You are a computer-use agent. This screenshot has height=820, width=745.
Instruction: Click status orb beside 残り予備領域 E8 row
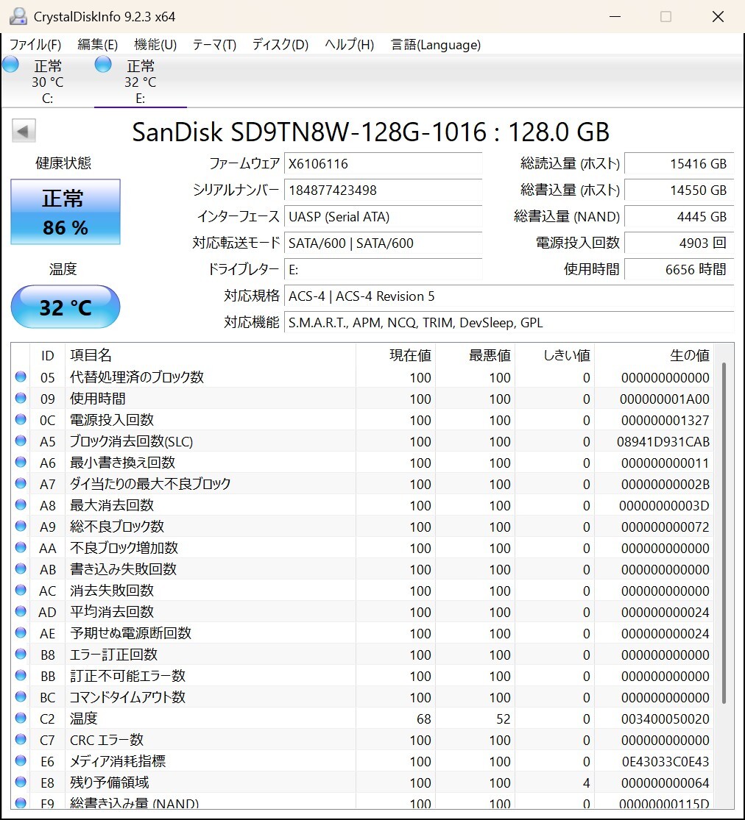click(x=21, y=782)
